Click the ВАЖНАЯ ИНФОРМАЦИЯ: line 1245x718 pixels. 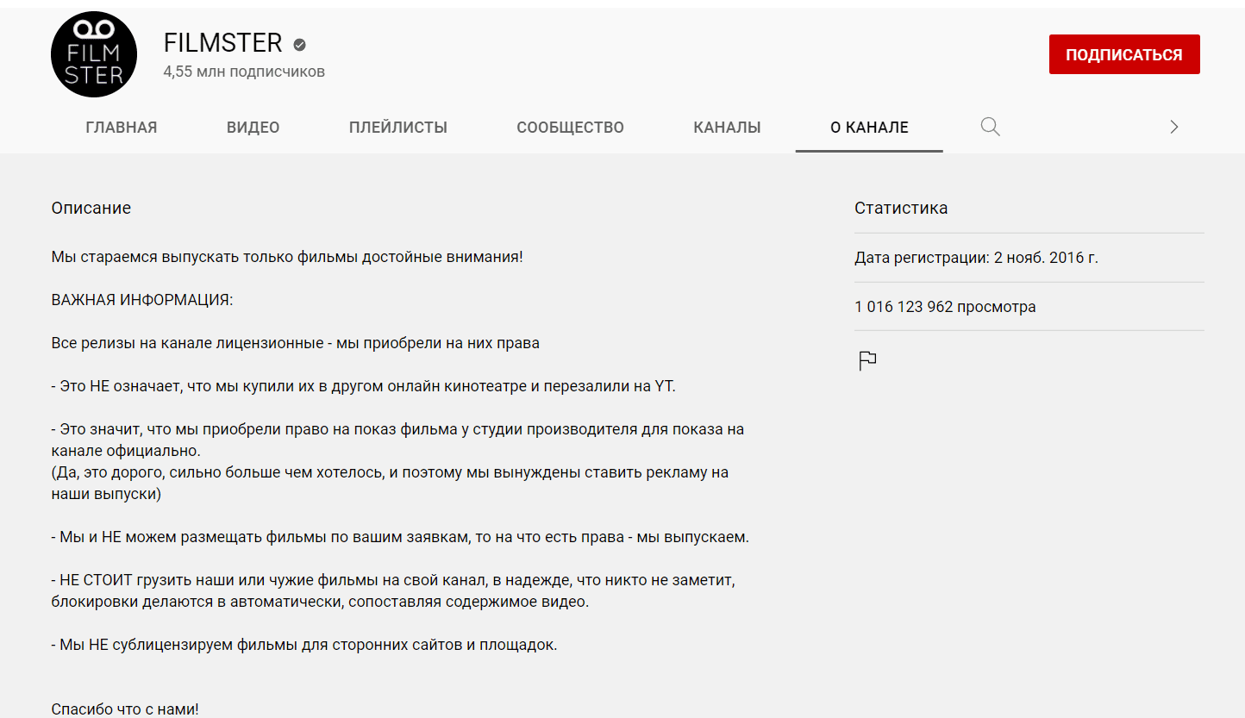(x=142, y=300)
